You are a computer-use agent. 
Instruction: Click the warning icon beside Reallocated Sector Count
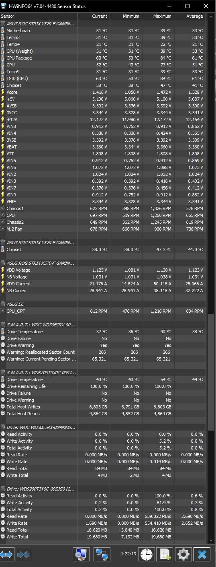[x=3, y=352]
